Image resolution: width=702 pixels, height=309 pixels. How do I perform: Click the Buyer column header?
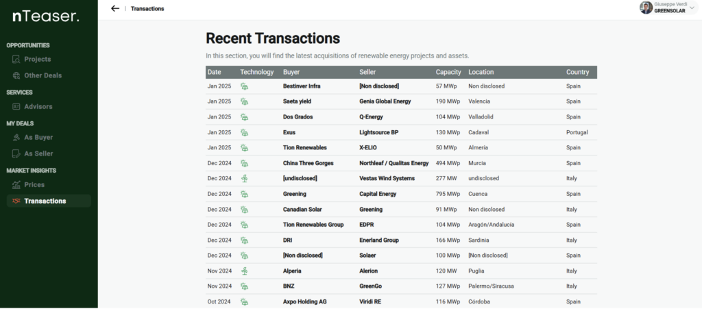click(x=291, y=72)
